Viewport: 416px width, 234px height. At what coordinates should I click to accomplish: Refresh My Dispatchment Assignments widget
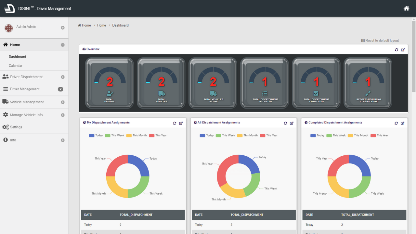pos(175,123)
